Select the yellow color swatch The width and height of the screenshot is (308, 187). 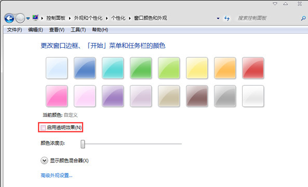[x=197, y=68]
